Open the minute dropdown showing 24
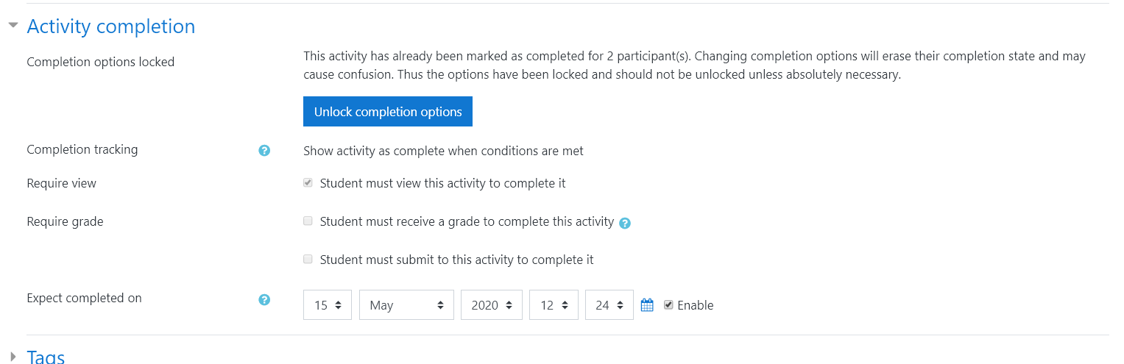The width and height of the screenshot is (1124, 364). click(x=609, y=305)
